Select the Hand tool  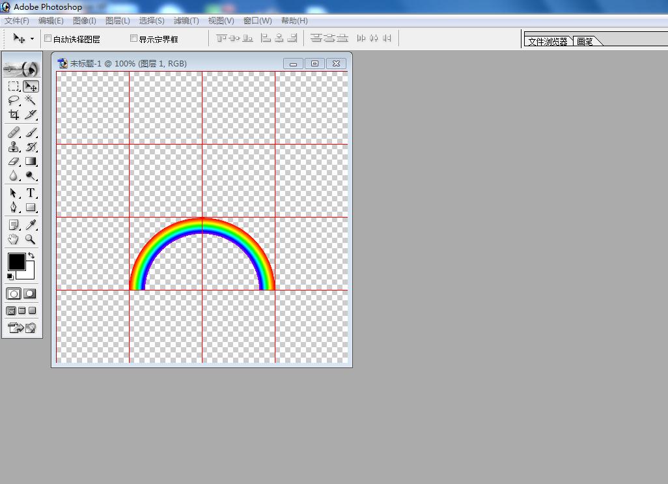pyautogui.click(x=14, y=239)
